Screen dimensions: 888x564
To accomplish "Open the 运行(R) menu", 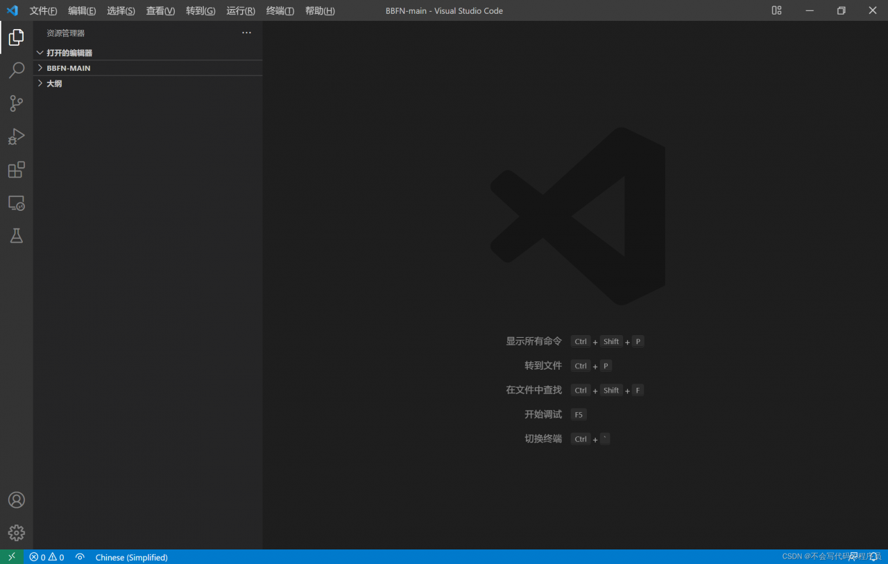I will [x=241, y=10].
